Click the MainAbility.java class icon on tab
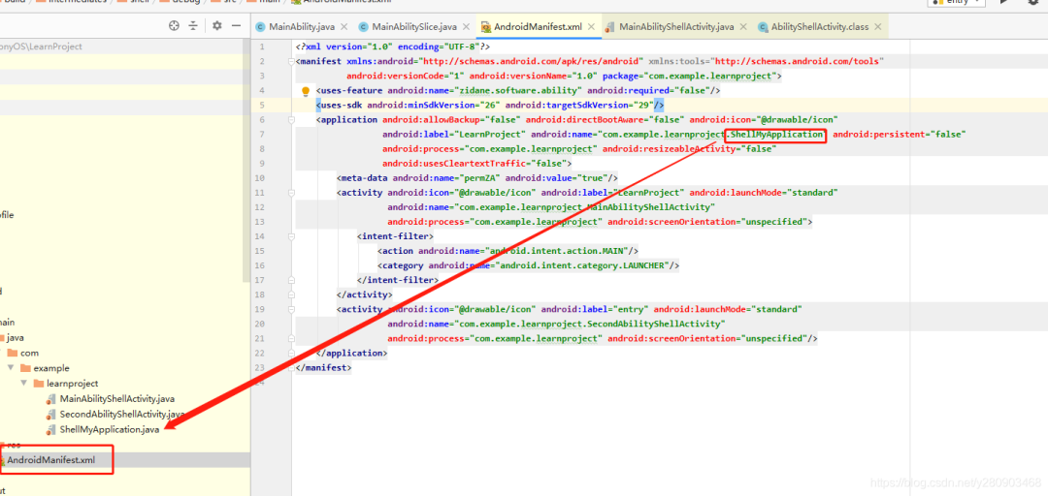This screenshot has height=496, width=1048. (261, 27)
